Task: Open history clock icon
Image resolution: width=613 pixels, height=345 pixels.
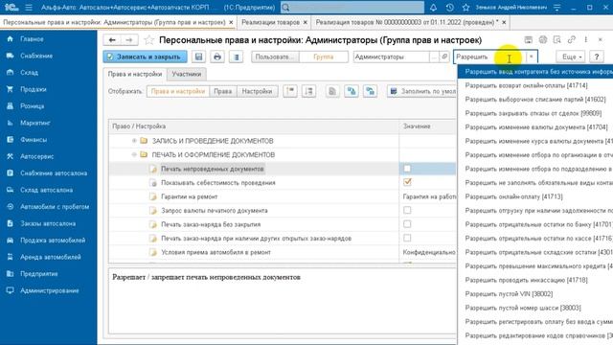Action: coord(449,8)
